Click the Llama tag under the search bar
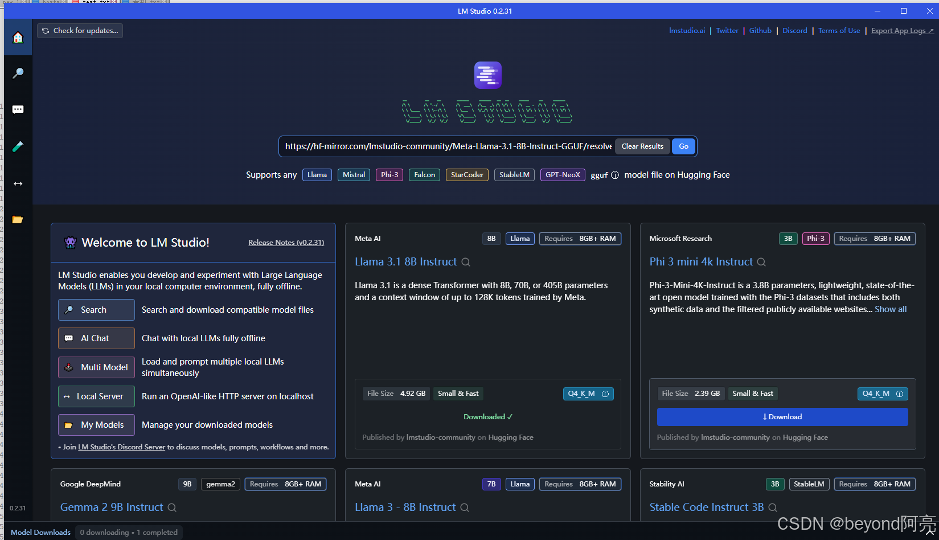 click(x=317, y=175)
